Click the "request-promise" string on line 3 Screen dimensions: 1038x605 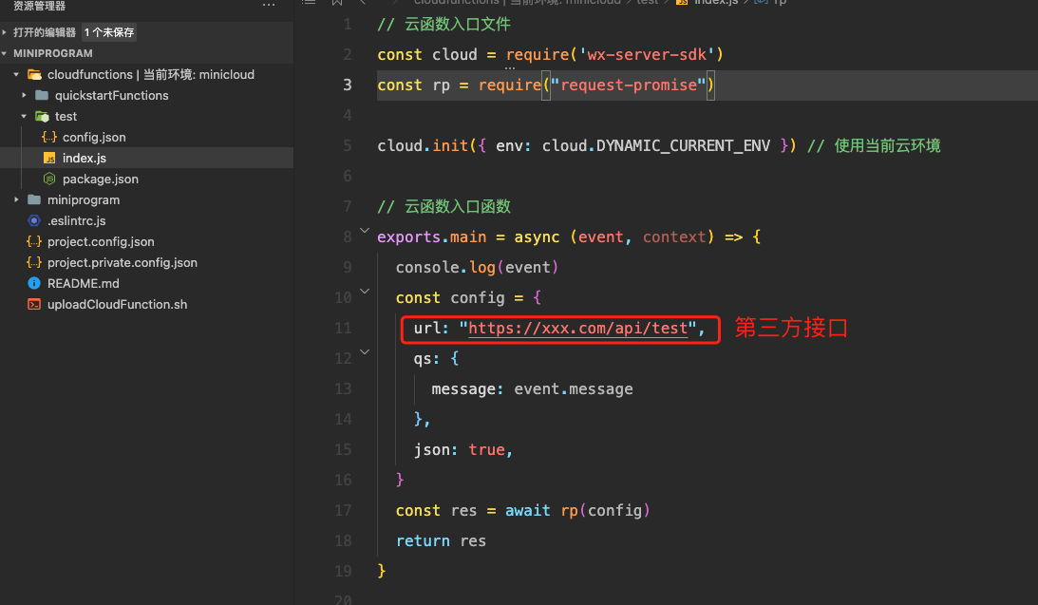[629, 85]
